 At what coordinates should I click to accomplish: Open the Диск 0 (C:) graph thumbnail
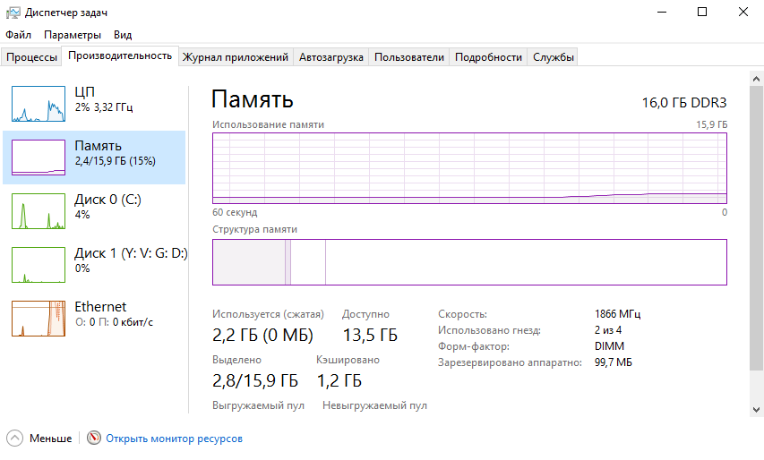pos(39,211)
